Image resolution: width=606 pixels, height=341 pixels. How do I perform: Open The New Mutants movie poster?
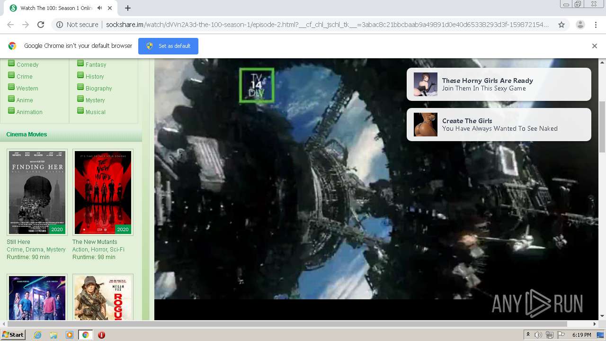point(103,192)
